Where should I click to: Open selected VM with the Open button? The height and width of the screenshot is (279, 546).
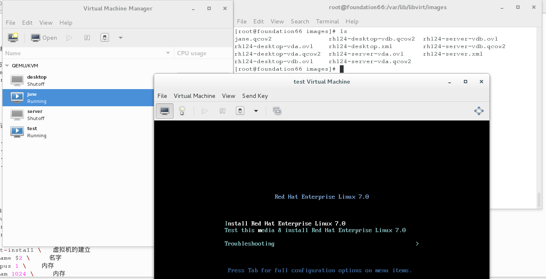(x=44, y=38)
